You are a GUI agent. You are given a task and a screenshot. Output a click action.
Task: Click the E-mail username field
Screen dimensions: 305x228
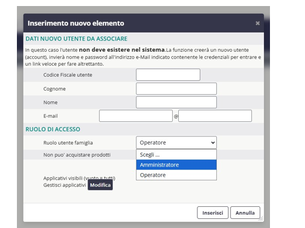[x=136, y=116]
